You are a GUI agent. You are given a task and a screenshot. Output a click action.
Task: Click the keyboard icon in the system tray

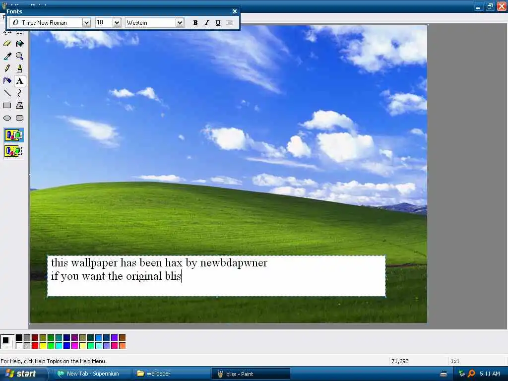click(444, 374)
